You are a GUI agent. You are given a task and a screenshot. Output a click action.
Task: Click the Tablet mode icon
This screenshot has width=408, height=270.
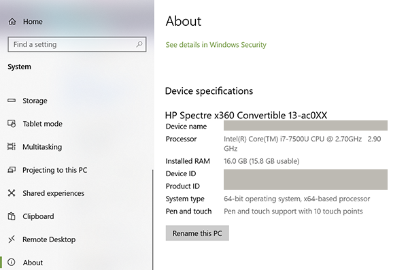(x=12, y=124)
